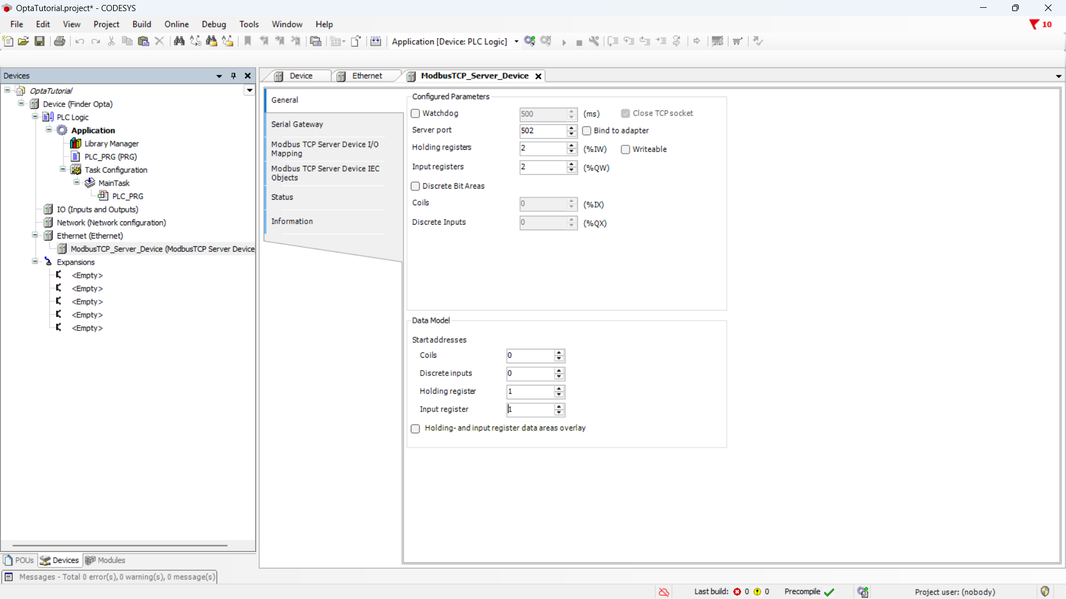Check the Writeable option for holding registers
1066x599 pixels.
(x=626, y=149)
